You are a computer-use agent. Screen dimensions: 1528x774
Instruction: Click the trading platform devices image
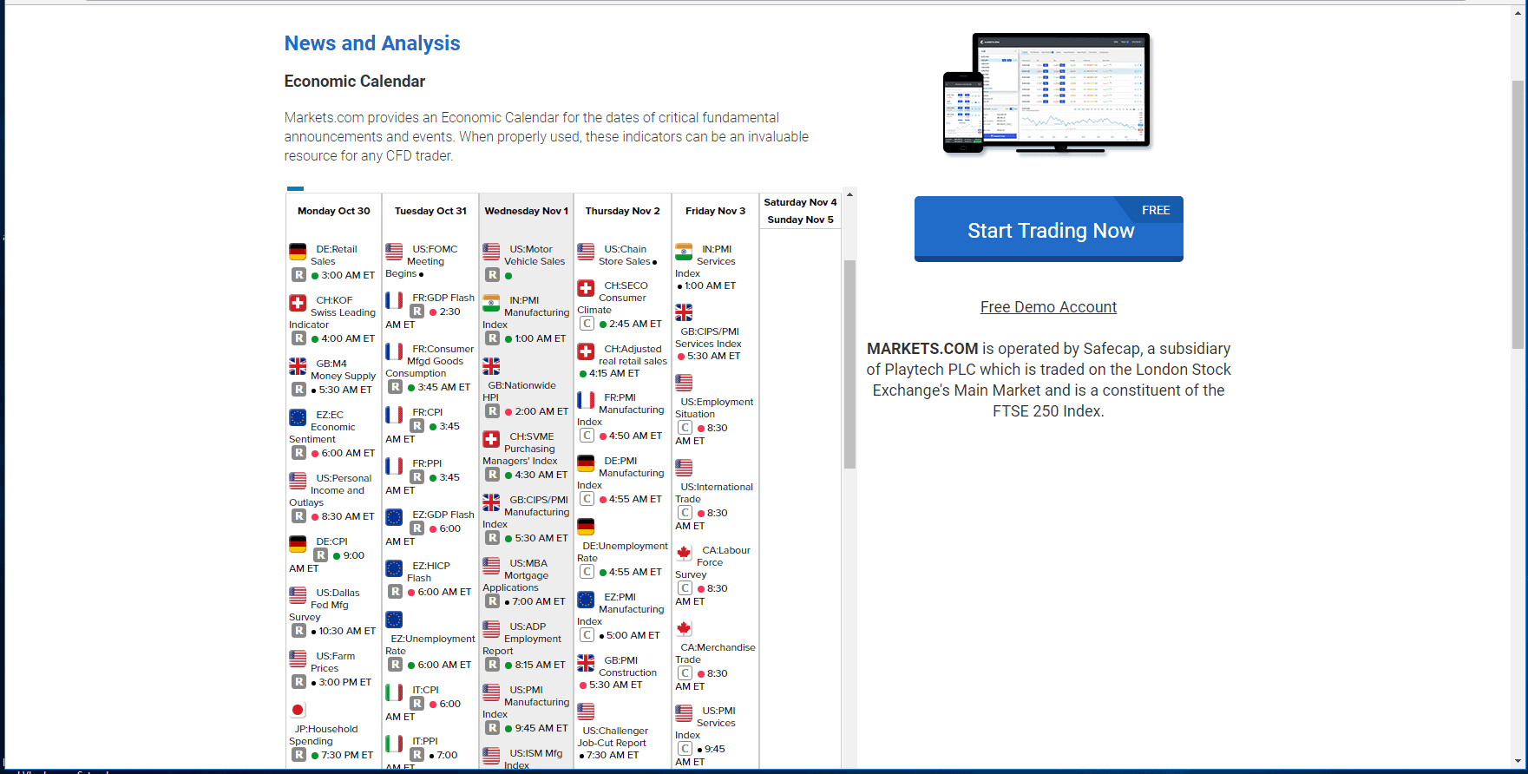click(1046, 93)
